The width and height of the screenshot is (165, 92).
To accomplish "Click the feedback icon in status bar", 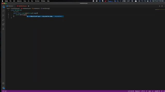I will (162, 91).
